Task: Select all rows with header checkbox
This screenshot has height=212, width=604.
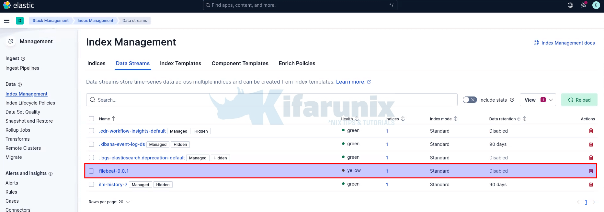Action: click(x=91, y=119)
